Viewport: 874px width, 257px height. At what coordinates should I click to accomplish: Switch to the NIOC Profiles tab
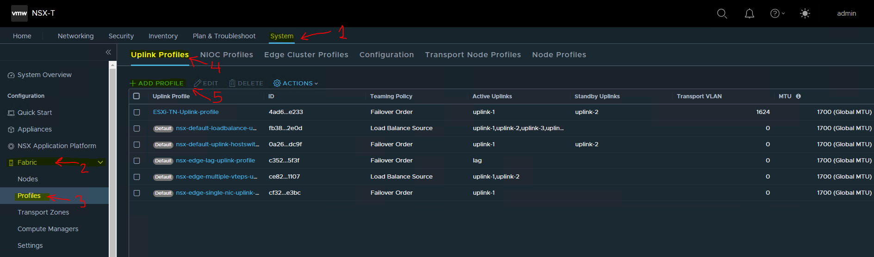click(x=227, y=54)
